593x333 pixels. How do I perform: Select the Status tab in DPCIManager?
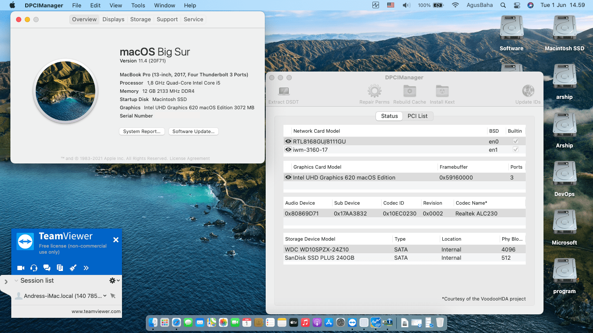point(389,116)
